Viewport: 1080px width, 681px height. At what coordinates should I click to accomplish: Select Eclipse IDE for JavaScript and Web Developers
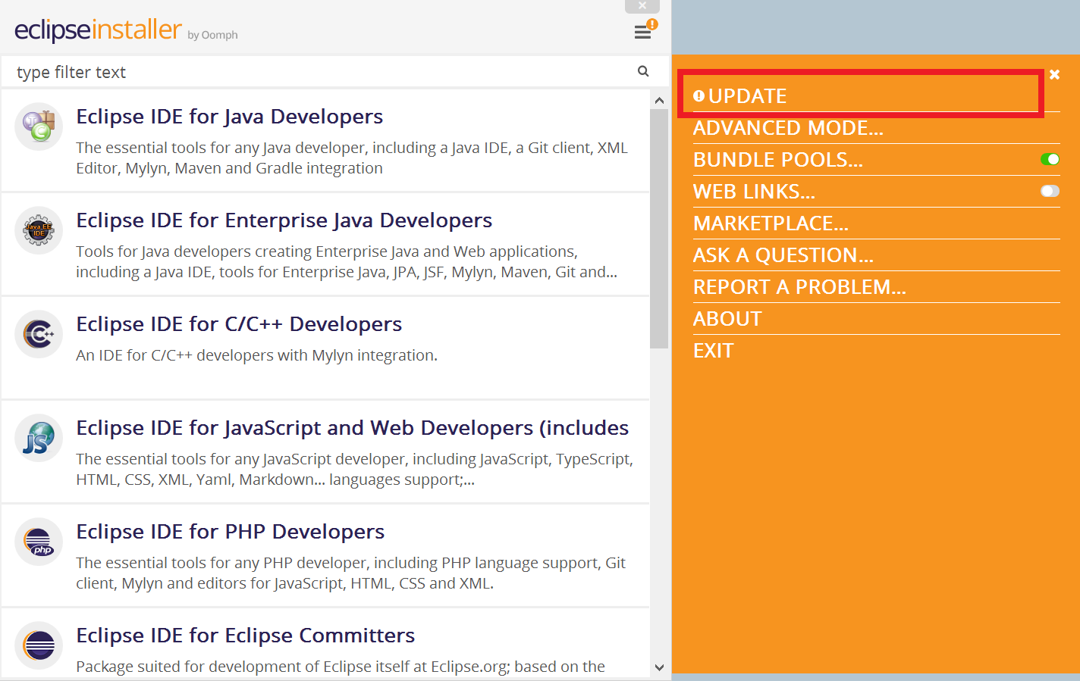[x=353, y=428]
